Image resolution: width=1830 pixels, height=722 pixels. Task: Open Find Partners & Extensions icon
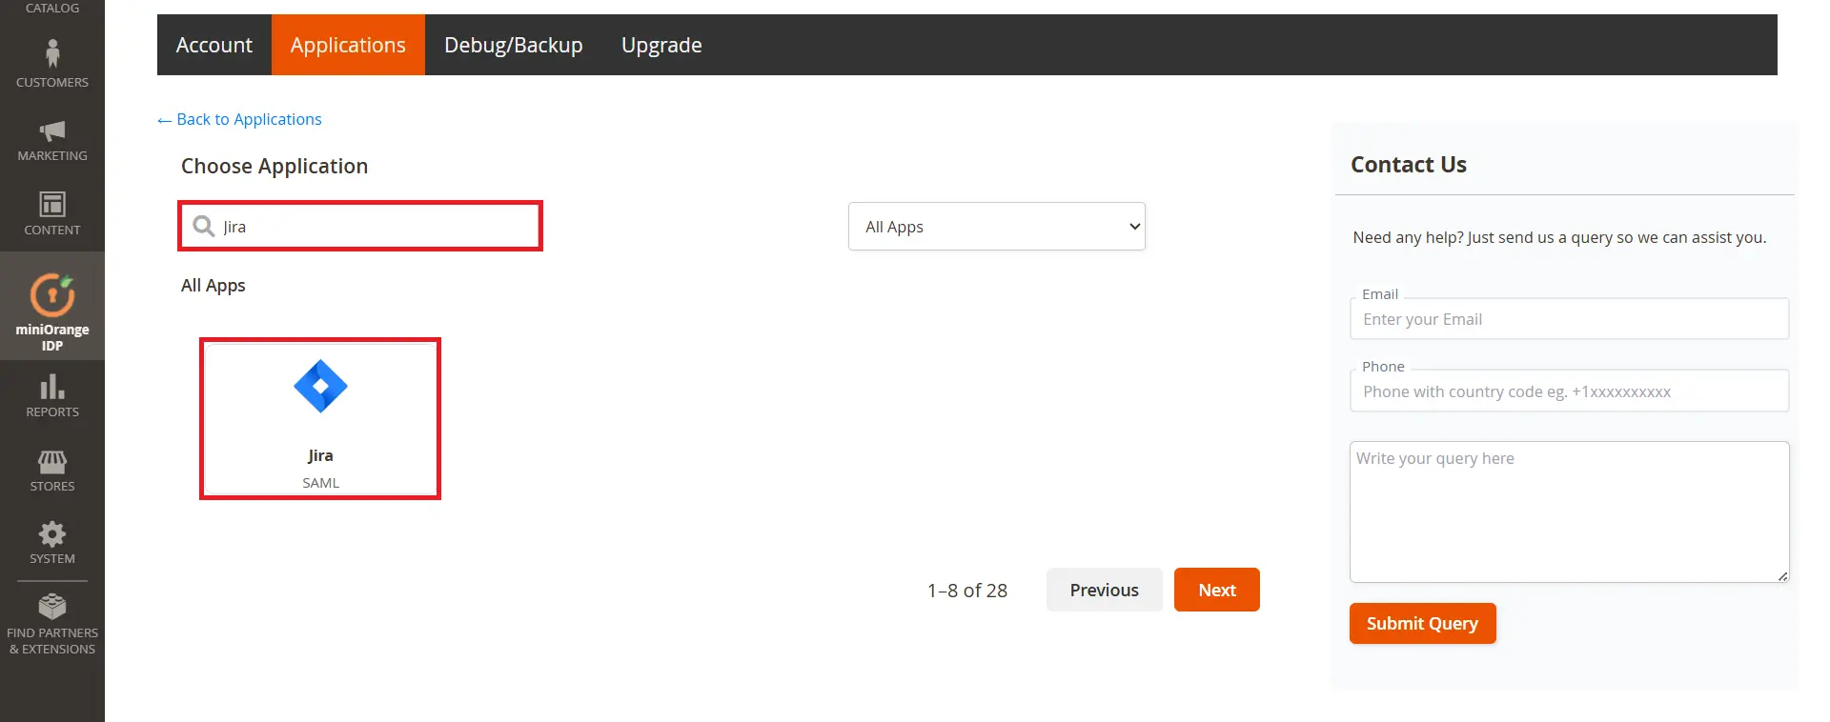click(52, 606)
